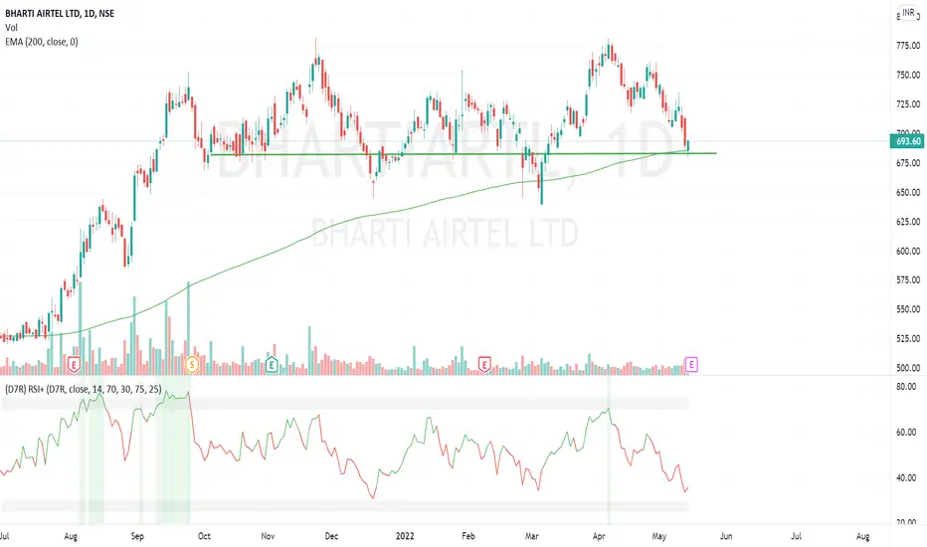Viewport: 927px width, 547px height.
Task: Select the horizontal green support line drawing
Action: (x=463, y=154)
